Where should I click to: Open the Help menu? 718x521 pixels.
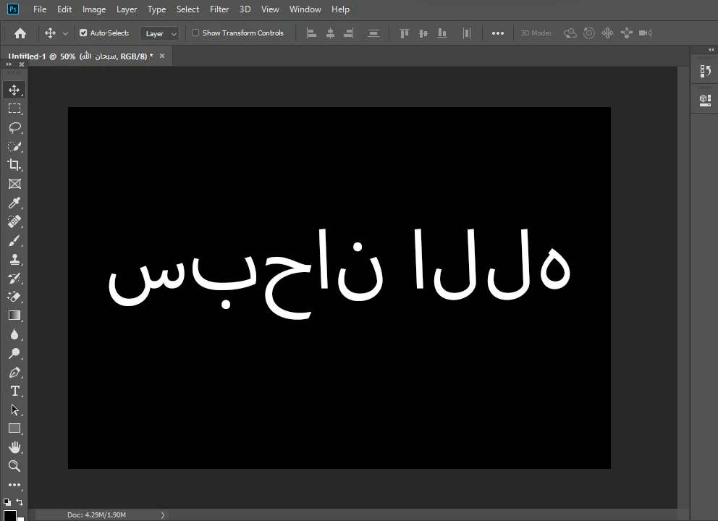pos(340,9)
